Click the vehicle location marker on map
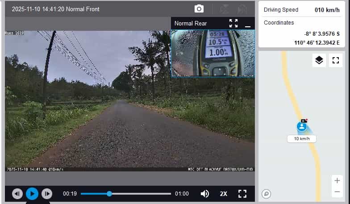Viewport: 350px width, 204px height. point(302,127)
